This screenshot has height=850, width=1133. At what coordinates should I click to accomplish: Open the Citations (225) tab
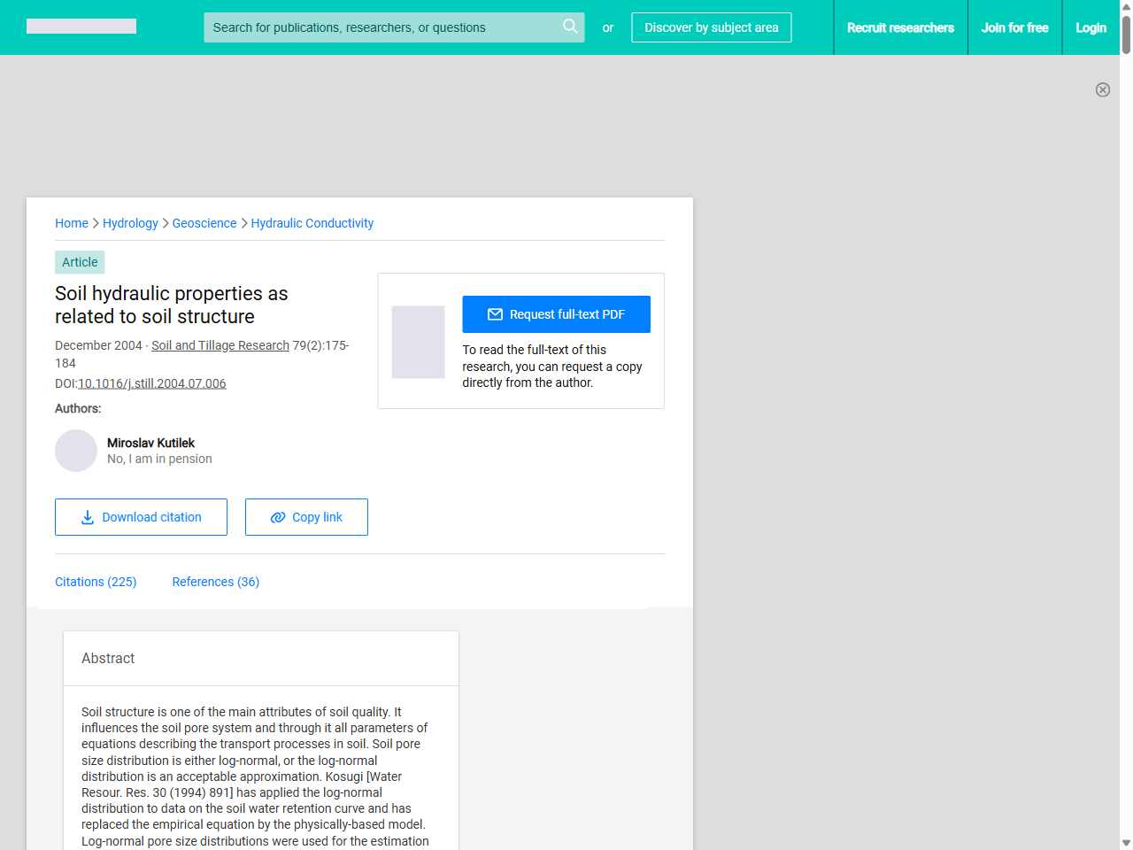coord(96,582)
